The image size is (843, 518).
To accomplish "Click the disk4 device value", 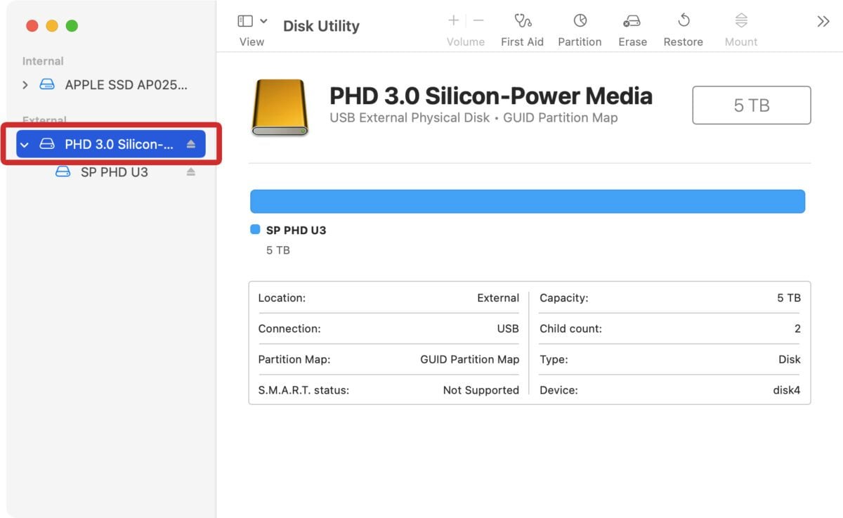I will pos(786,390).
